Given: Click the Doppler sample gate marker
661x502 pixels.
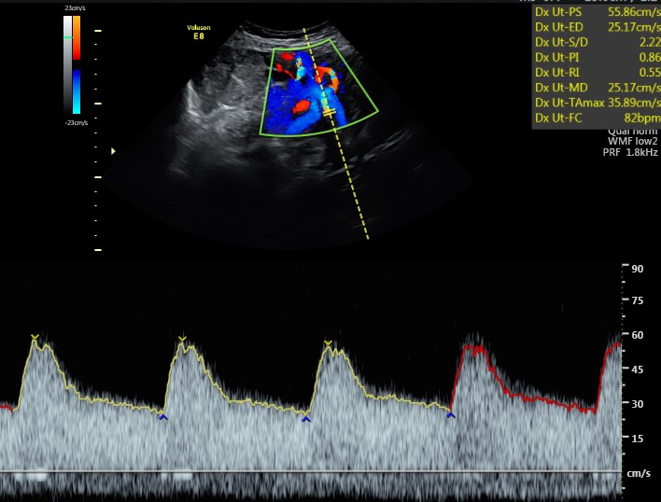Looking at the screenshot, I should click(329, 112).
